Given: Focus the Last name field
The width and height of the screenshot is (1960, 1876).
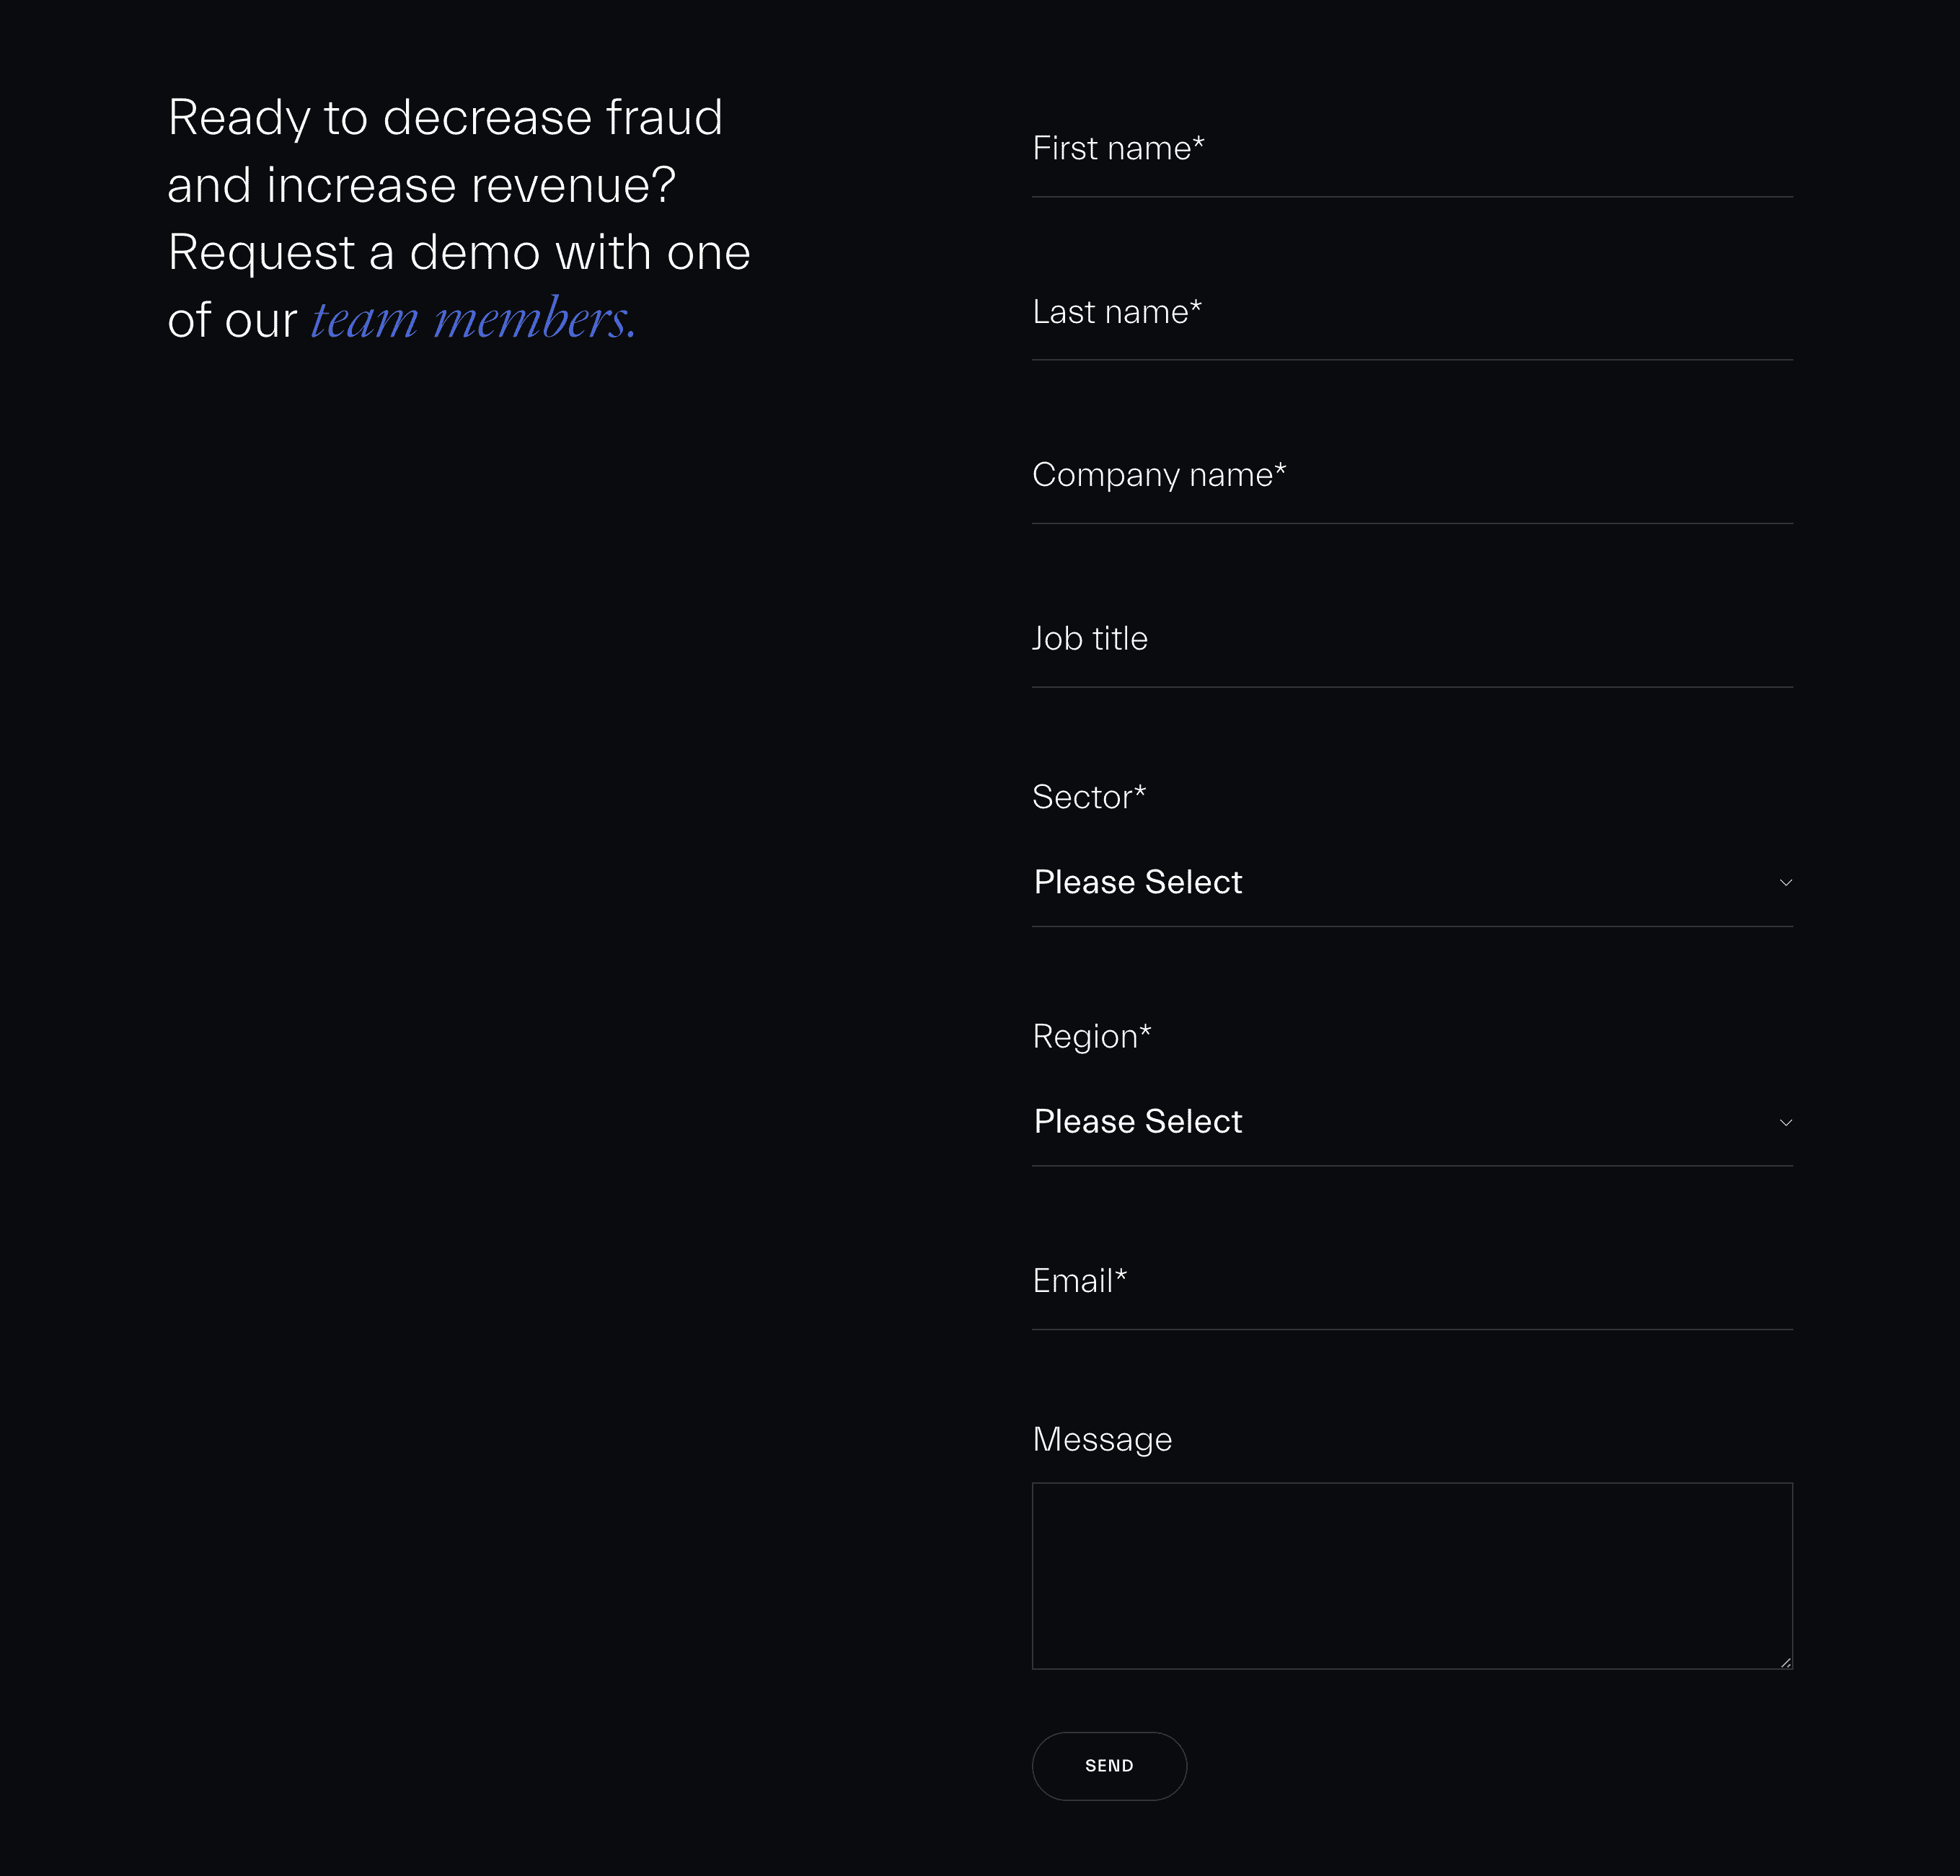Looking at the screenshot, I should (1412, 313).
